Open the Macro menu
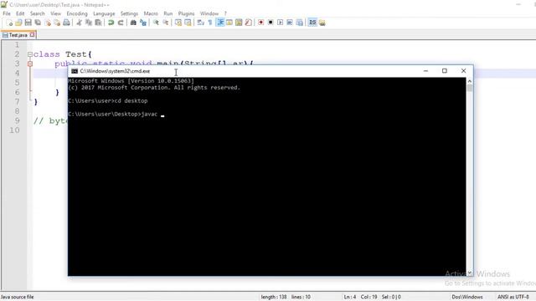Screen dimensions: 536x301 pos(151,13)
